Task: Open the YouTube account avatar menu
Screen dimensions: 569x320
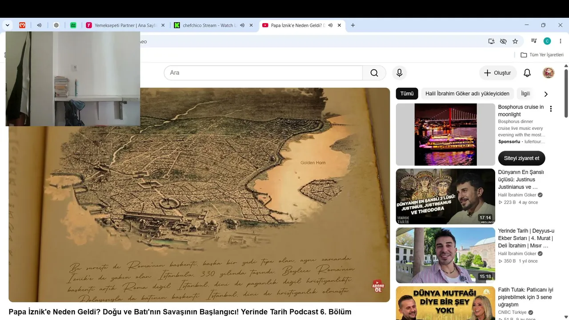Action: (549, 73)
